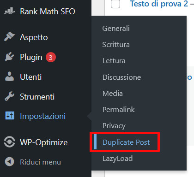Click the Rank Math SEO chart icon
Screen dimensions: 194x177
pos(9,11)
